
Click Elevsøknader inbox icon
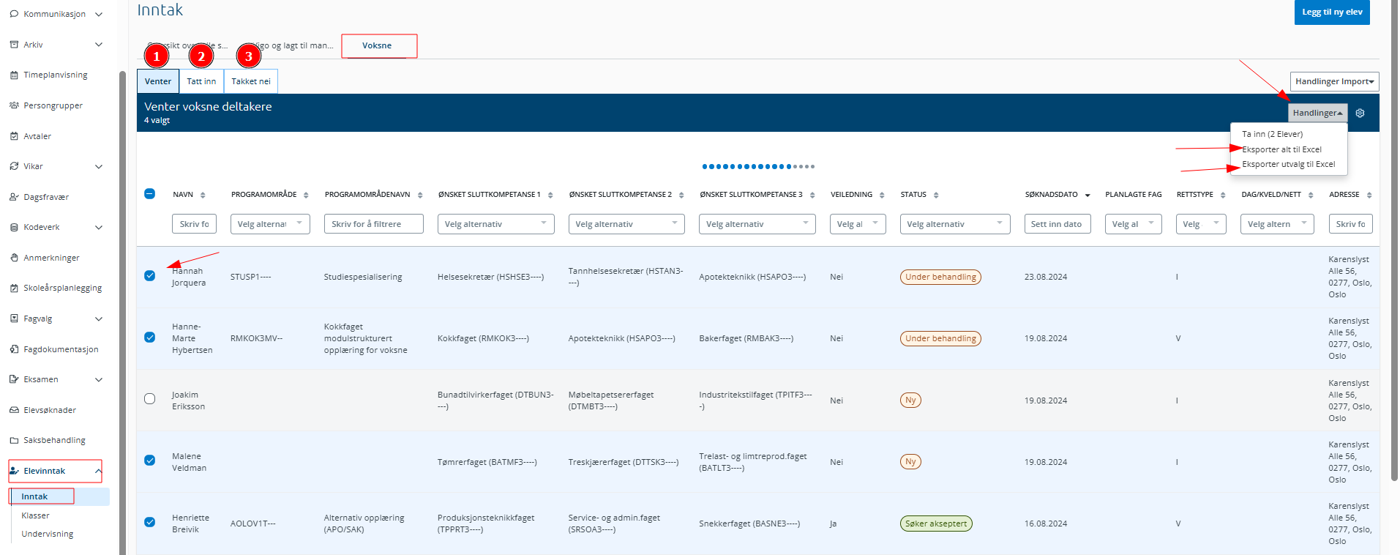click(14, 410)
